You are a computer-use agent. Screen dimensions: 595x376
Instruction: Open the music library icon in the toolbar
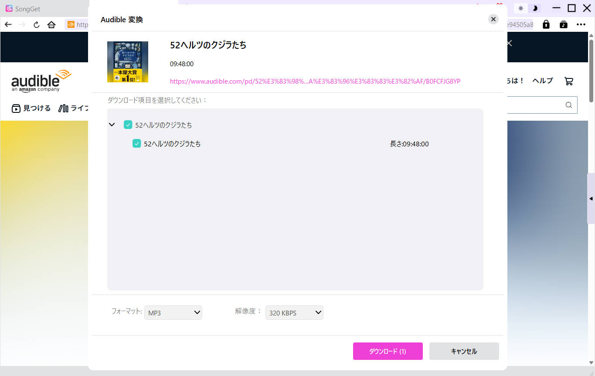(564, 25)
